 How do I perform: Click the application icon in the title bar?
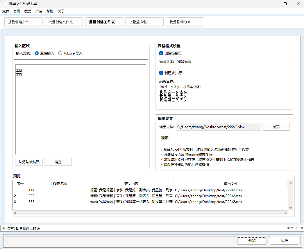point(5,4)
